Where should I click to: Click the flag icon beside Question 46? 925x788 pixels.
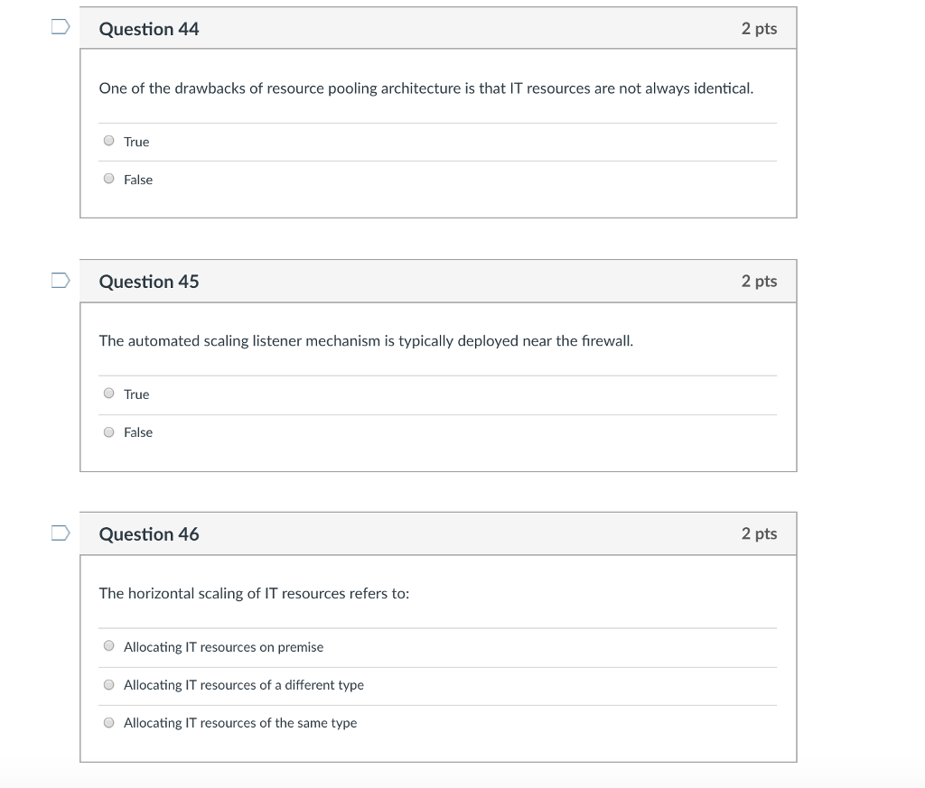(x=59, y=533)
